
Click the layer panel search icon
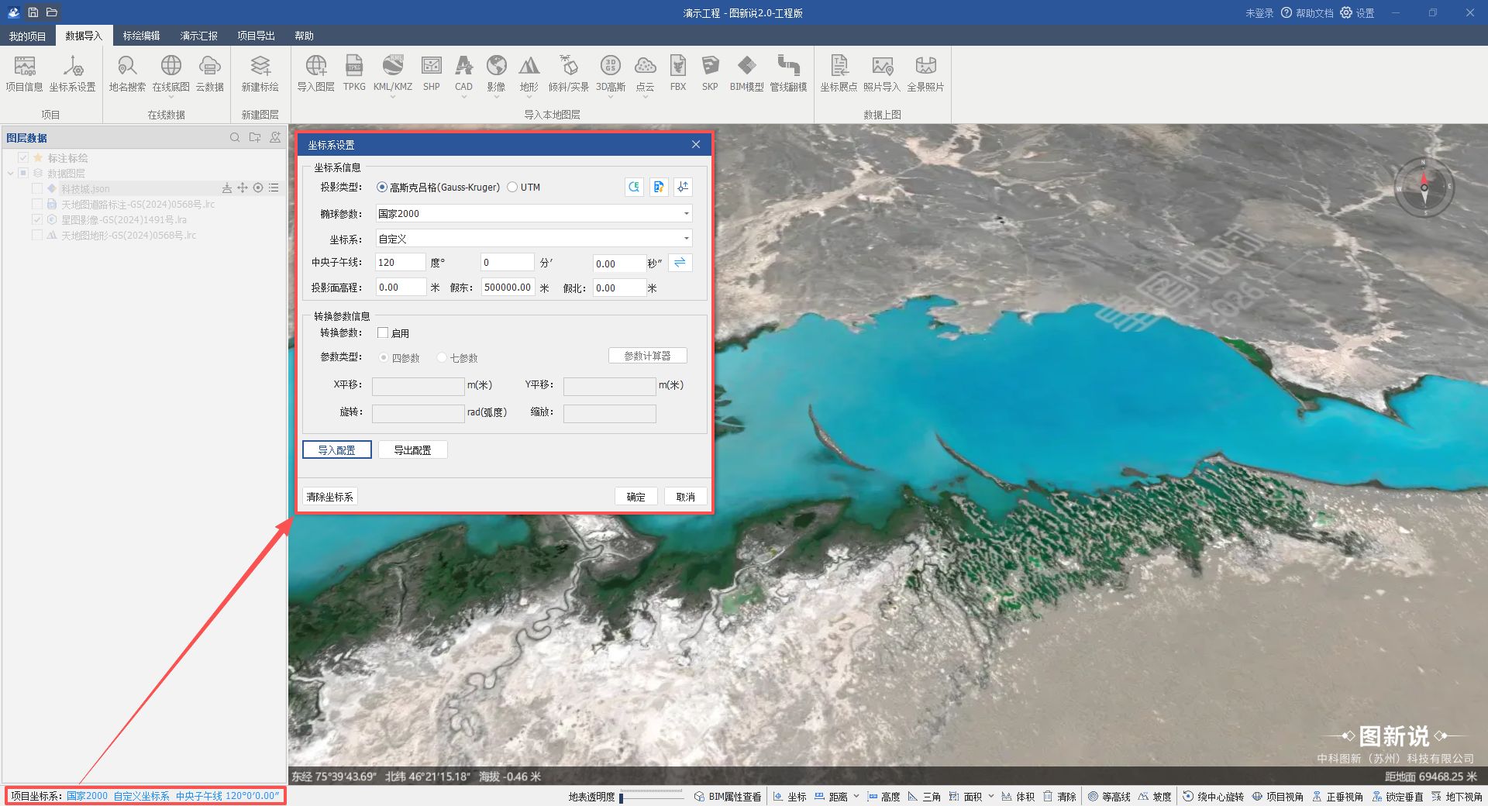tap(235, 137)
